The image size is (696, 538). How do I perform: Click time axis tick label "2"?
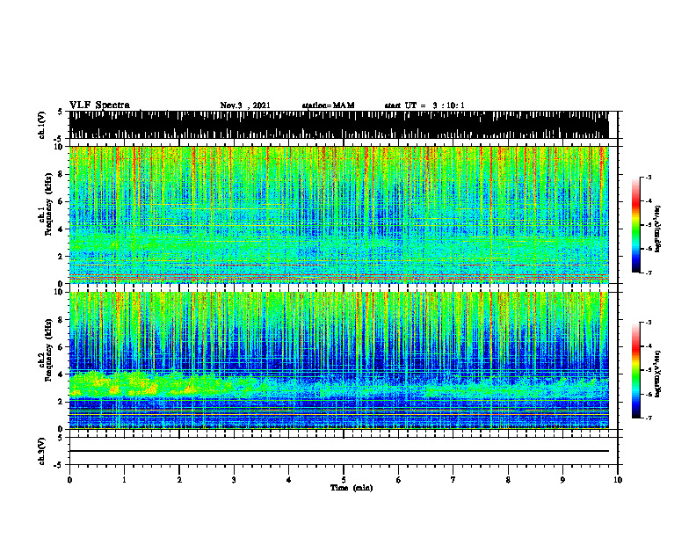[179, 480]
